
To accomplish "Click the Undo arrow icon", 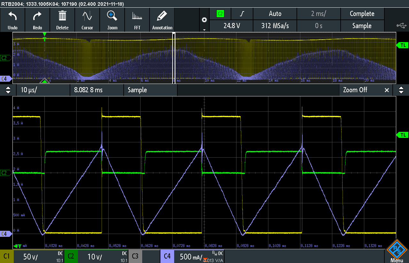I will (12, 20).
